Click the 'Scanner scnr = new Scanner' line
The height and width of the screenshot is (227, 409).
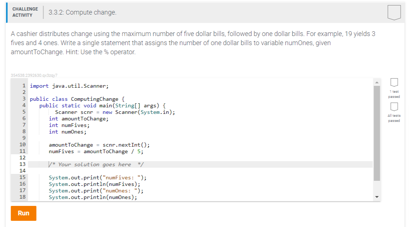115,112
